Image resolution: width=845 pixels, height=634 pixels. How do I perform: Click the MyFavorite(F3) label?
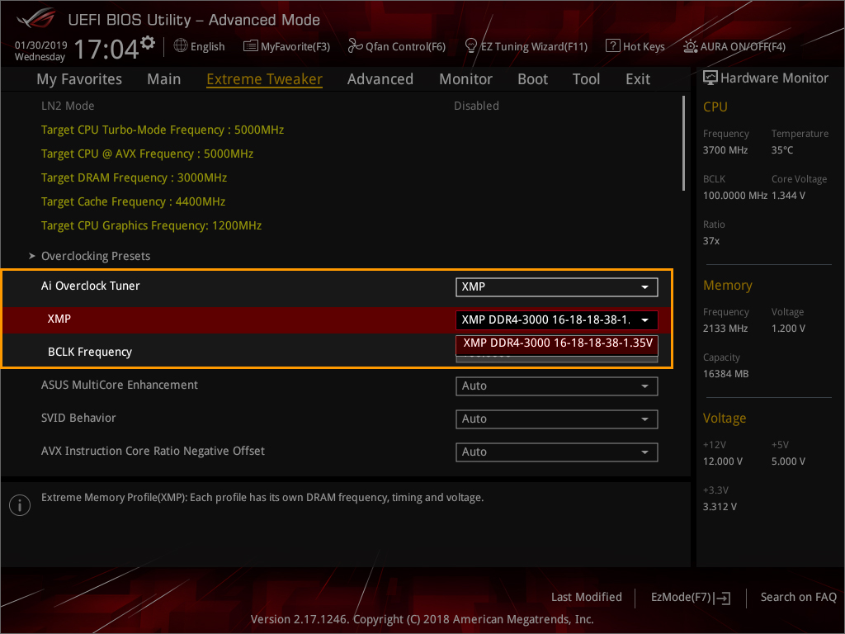tap(295, 47)
